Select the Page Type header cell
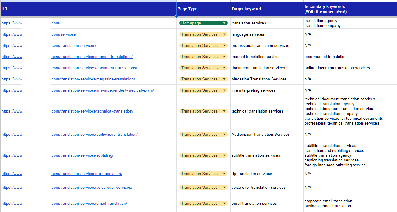The image size is (397, 212). pyautogui.click(x=203, y=9)
